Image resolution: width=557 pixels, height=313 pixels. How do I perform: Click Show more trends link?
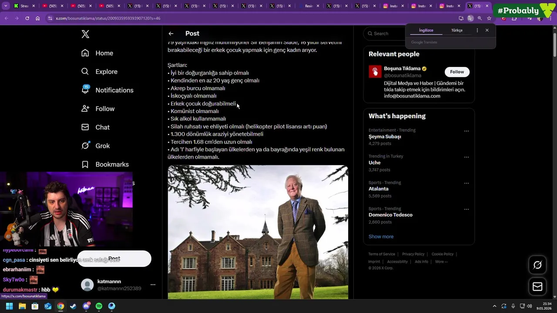(381, 236)
